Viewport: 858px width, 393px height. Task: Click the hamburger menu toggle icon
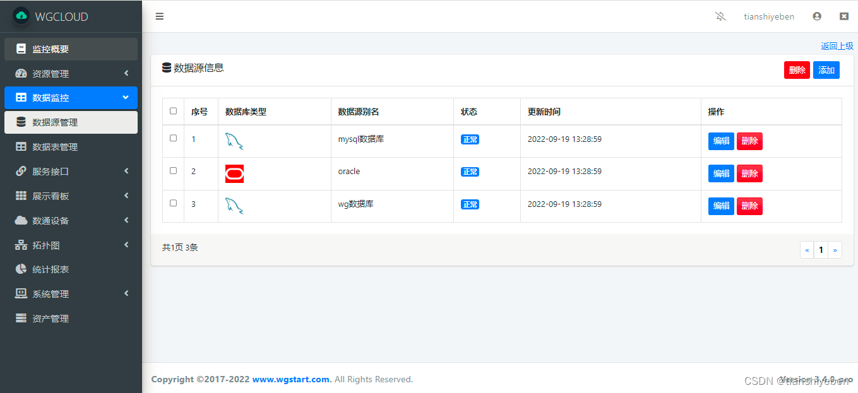pyautogui.click(x=159, y=16)
